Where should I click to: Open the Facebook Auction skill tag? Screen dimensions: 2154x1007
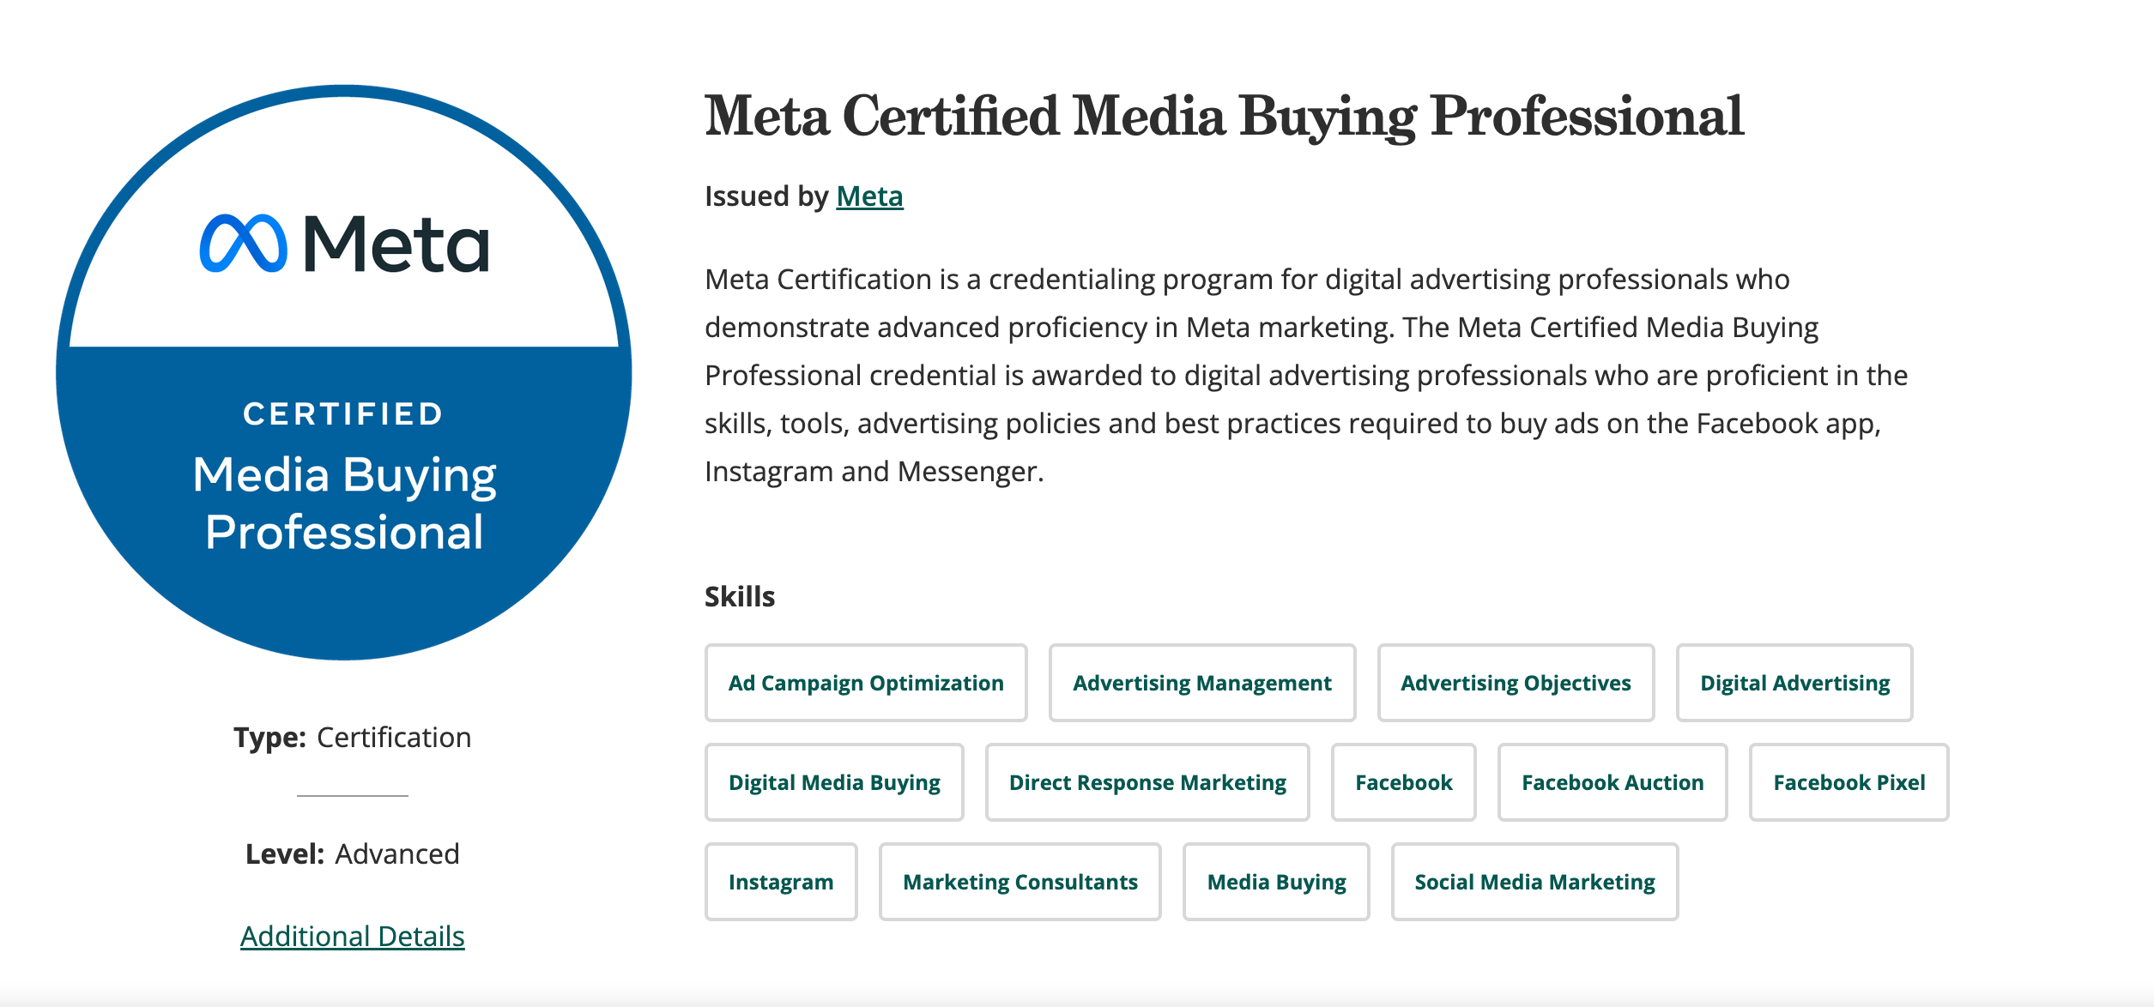click(1612, 782)
